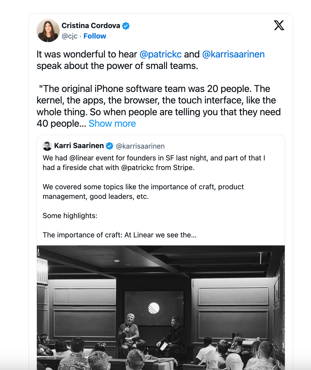The height and width of the screenshot is (370, 311).
Task: Click the "We covered some topics" paragraph
Action: 143,192
